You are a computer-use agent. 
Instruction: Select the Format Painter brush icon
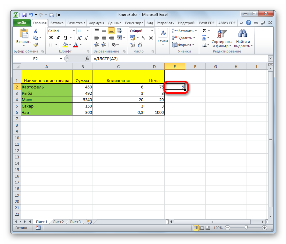[x=36, y=45]
